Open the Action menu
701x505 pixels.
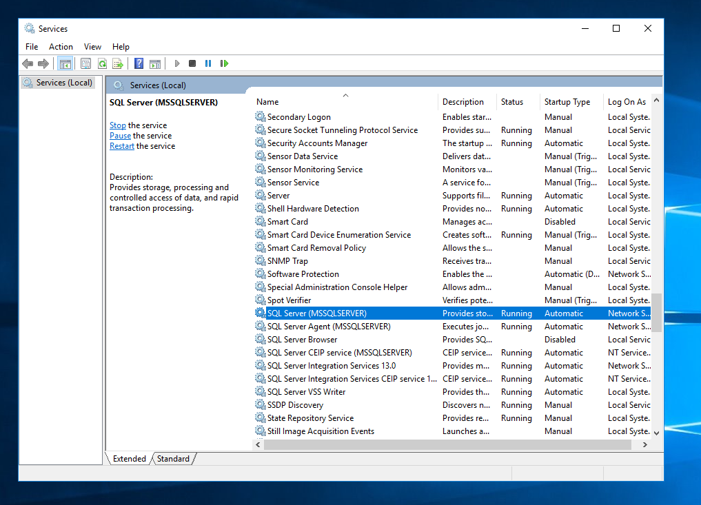[61, 46]
